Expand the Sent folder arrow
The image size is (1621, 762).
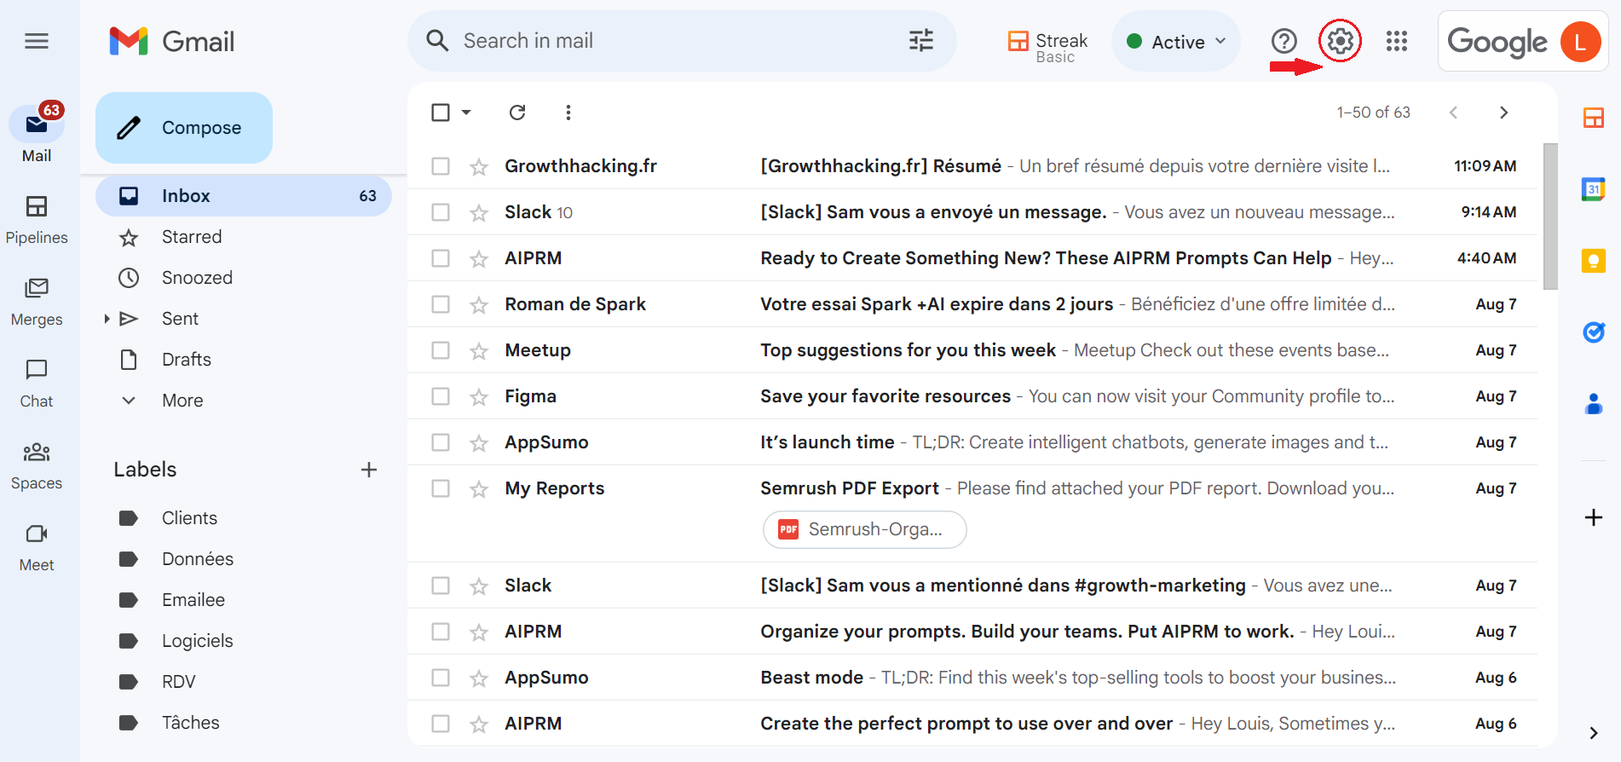(x=107, y=319)
